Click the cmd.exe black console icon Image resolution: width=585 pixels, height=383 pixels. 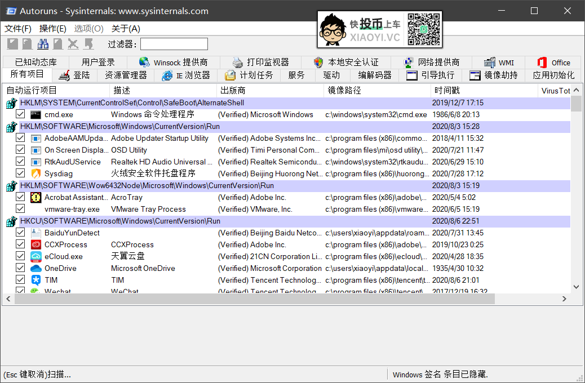click(x=36, y=114)
